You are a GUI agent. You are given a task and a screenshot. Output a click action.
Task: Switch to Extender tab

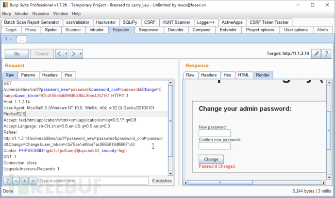tap(228, 30)
